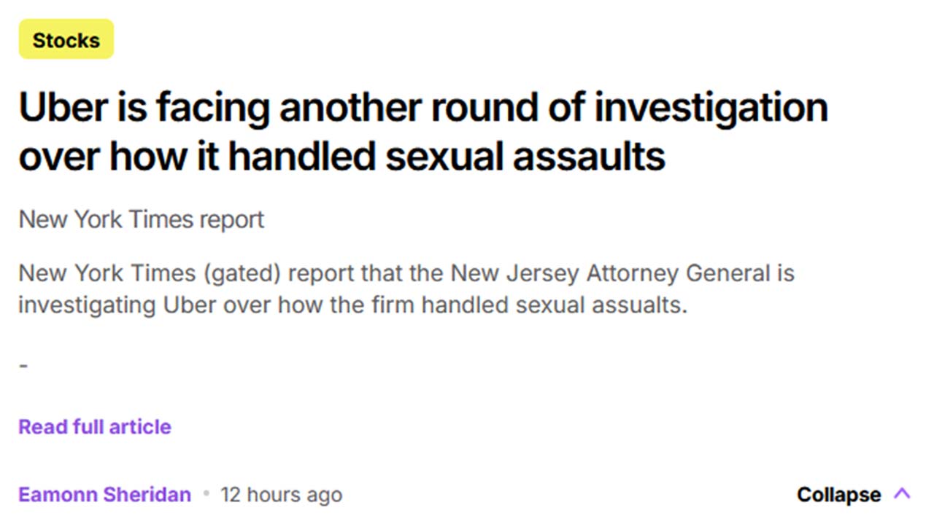Click "sexual assaults" in the headline
This screenshot has height=529, width=934.
coord(525,155)
